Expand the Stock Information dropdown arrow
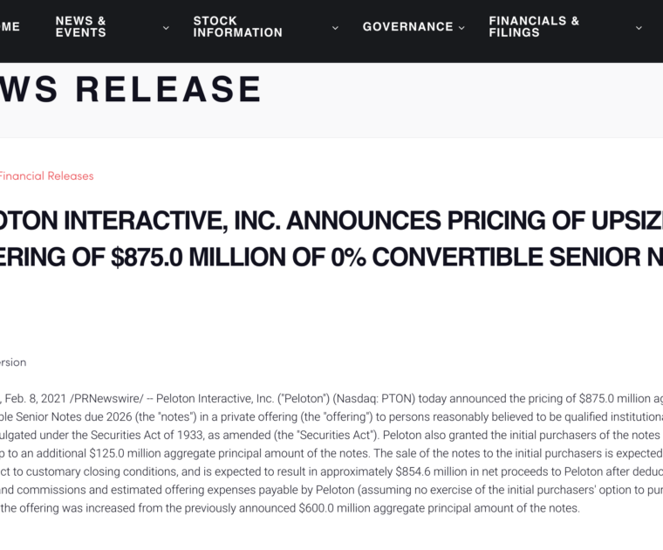Screen dimensions: 663x550 [x=335, y=28]
